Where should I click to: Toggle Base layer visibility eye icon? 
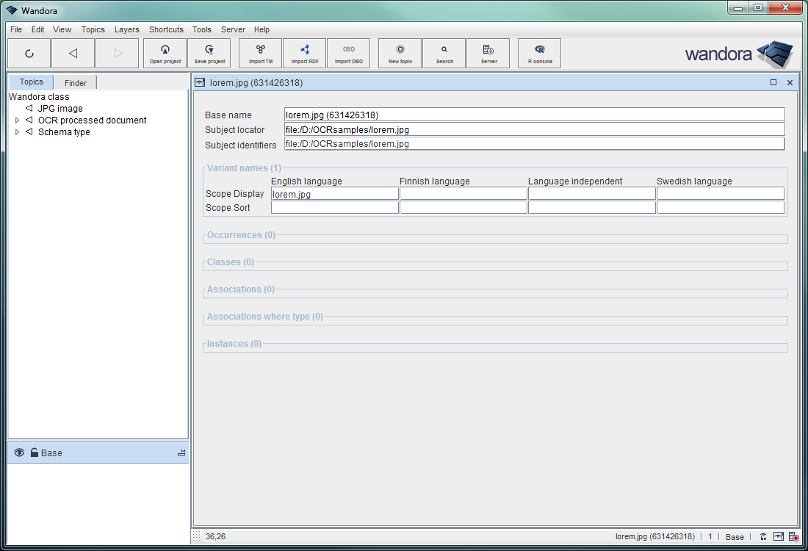[x=19, y=453]
